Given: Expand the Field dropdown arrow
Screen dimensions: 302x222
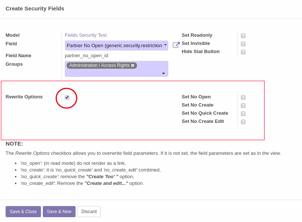Looking at the screenshot, I should coord(165,45).
